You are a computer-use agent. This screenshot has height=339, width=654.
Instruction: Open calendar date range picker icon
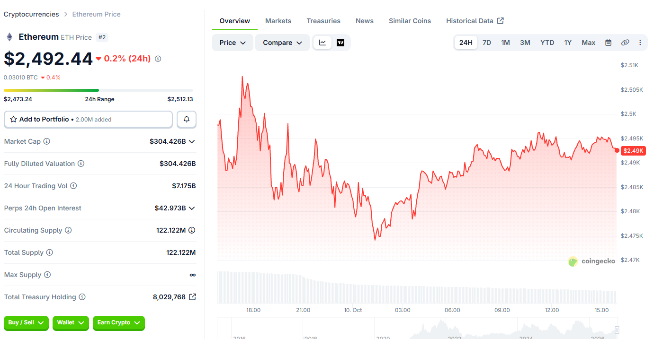tap(609, 43)
